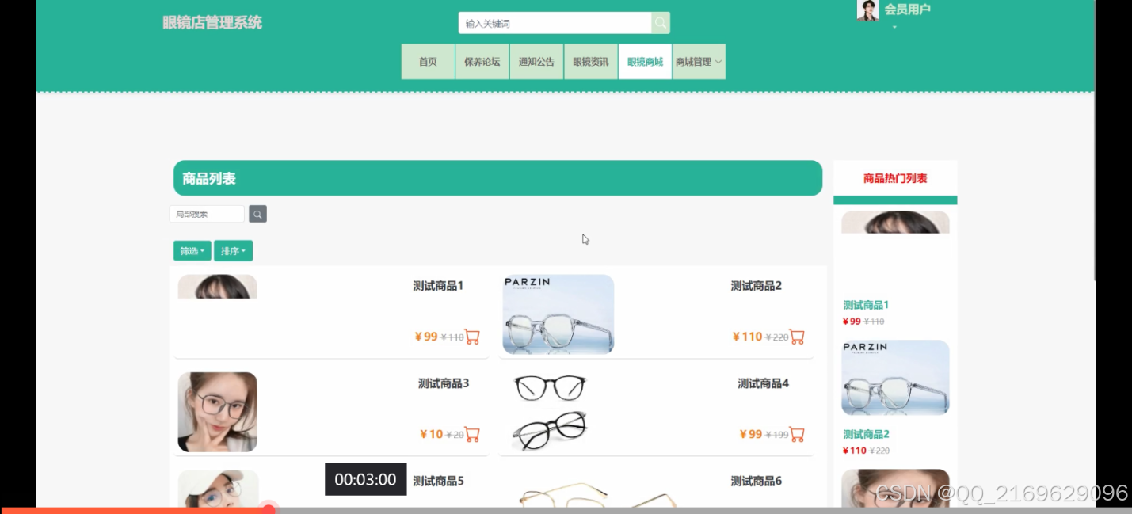This screenshot has width=1132, height=514.
Task: Click the 局部搜索 input field
Action: (x=207, y=214)
